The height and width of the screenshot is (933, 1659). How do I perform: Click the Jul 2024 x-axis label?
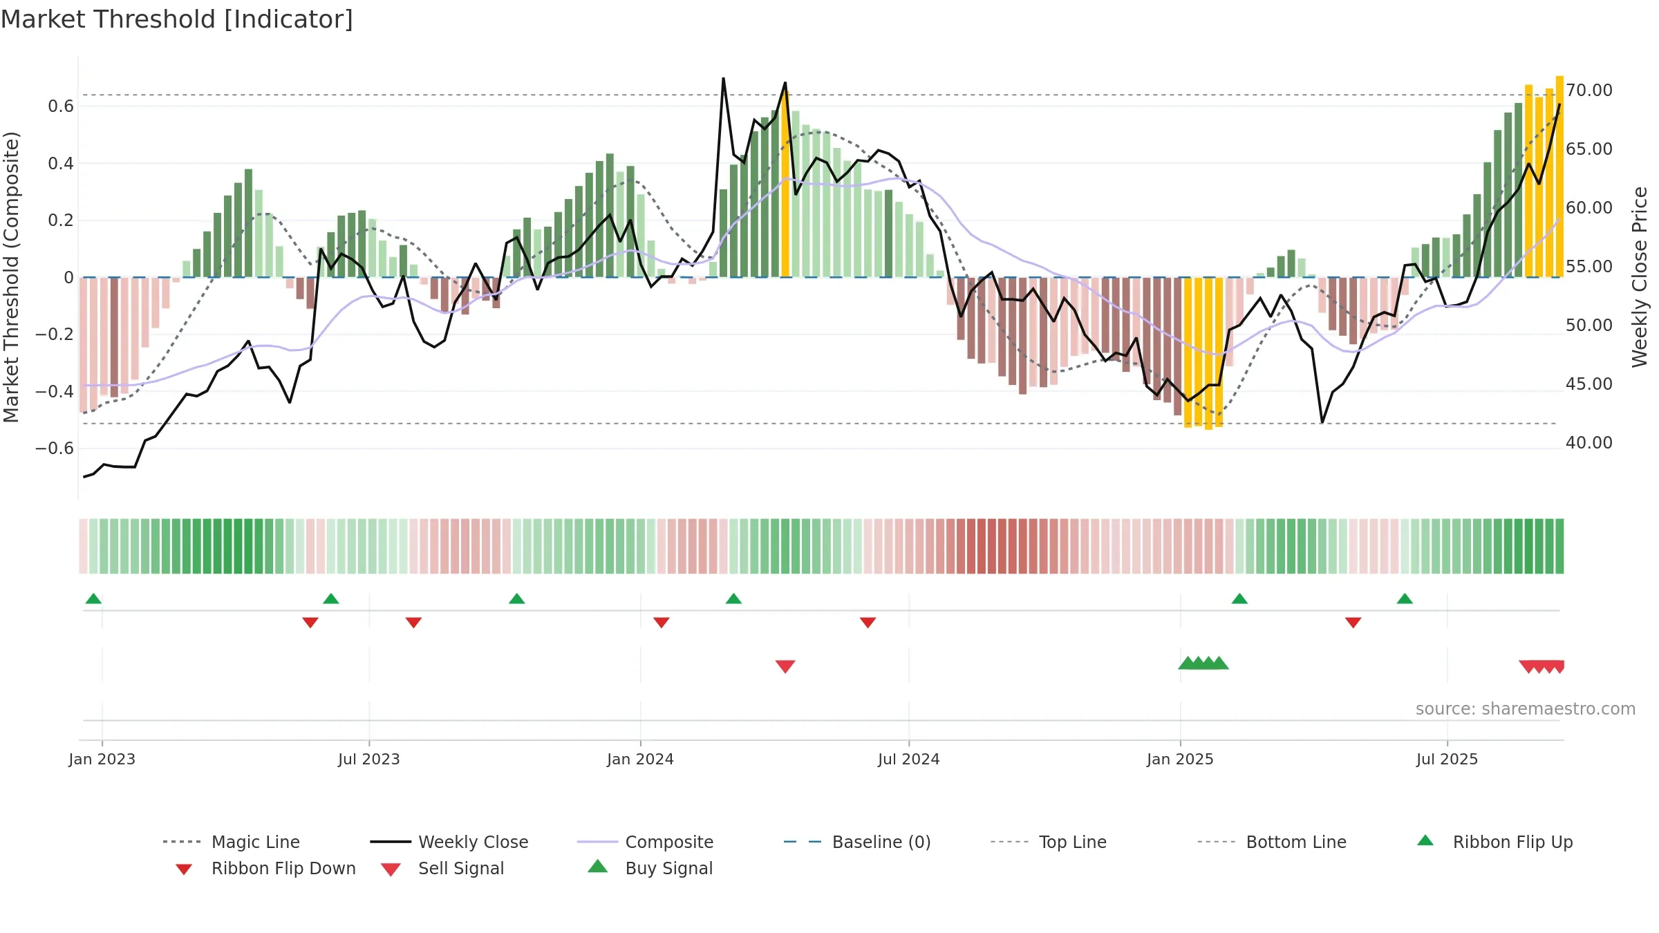(909, 759)
